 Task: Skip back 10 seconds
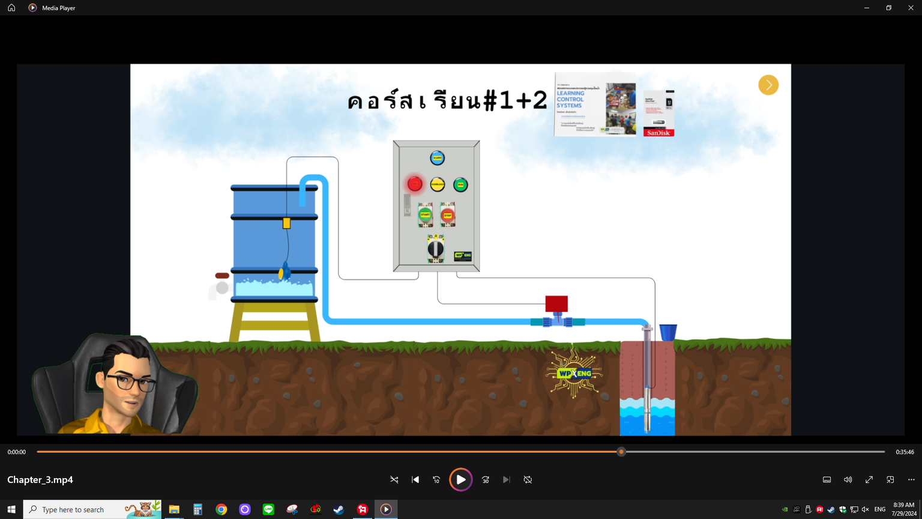(x=436, y=479)
